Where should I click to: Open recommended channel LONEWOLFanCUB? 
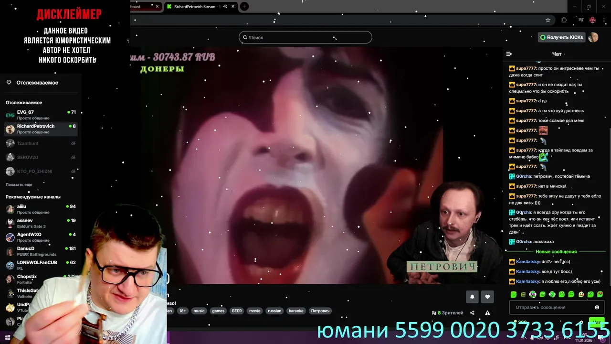(41, 265)
